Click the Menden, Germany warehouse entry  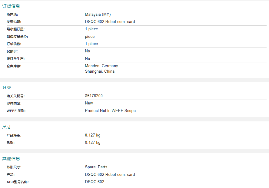(x=101, y=66)
